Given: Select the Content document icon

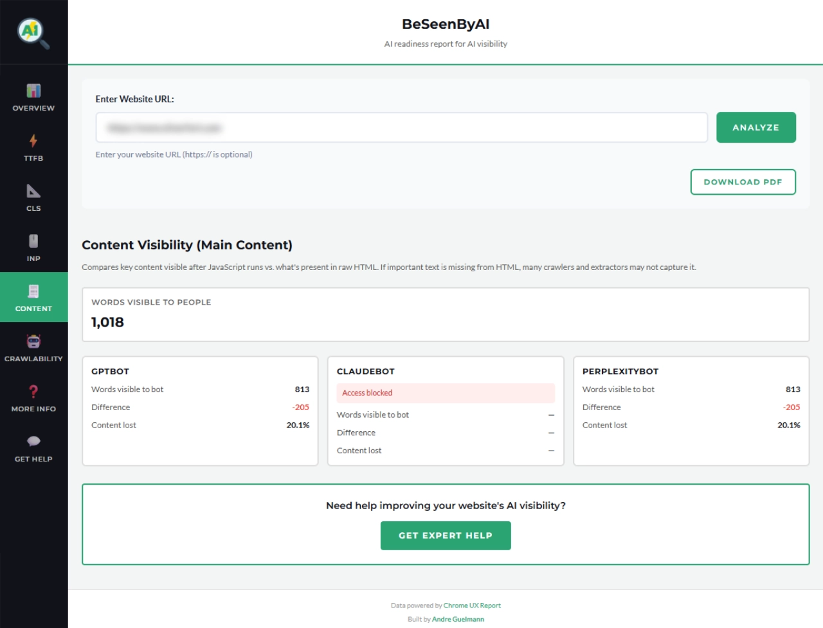Looking at the screenshot, I should coord(33,291).
